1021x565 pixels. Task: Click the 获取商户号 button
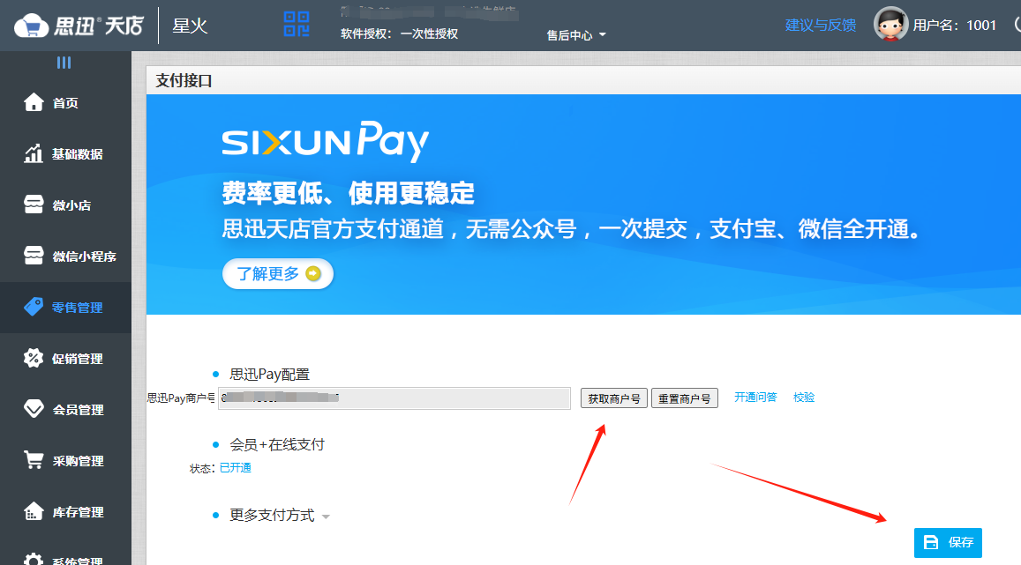(x=614, y=398)
